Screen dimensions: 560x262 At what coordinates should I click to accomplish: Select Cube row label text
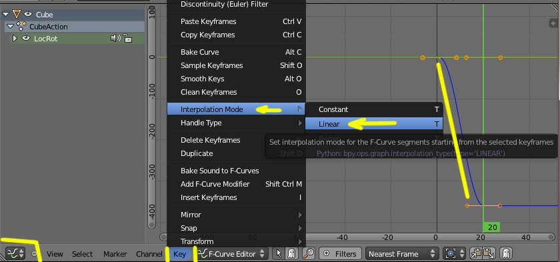click(44, 15)
